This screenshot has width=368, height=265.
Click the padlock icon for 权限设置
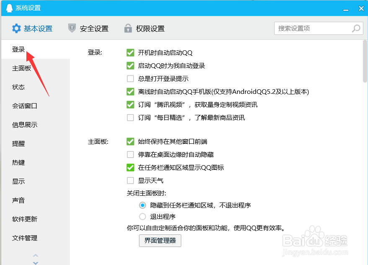pyautogui.click(x=128, y=28)
